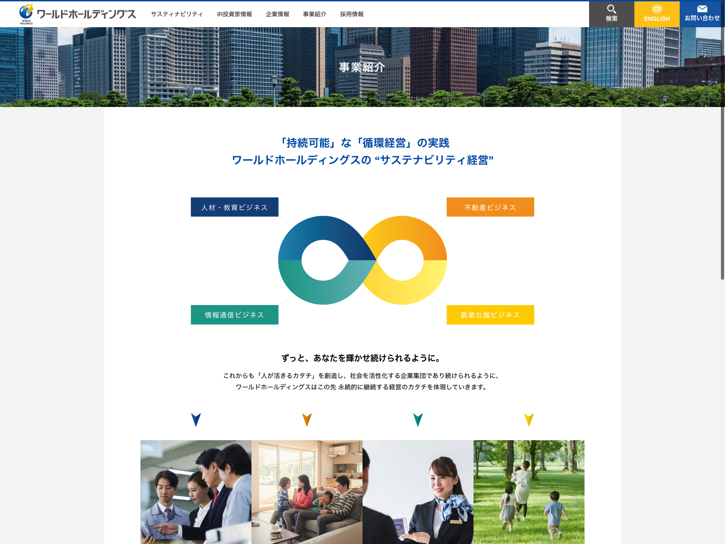Image resolution: width=725 pixels, height=544 pixels.
Task: Select the 農業公園ビジネス yellow label
Action: click(490, 315)
